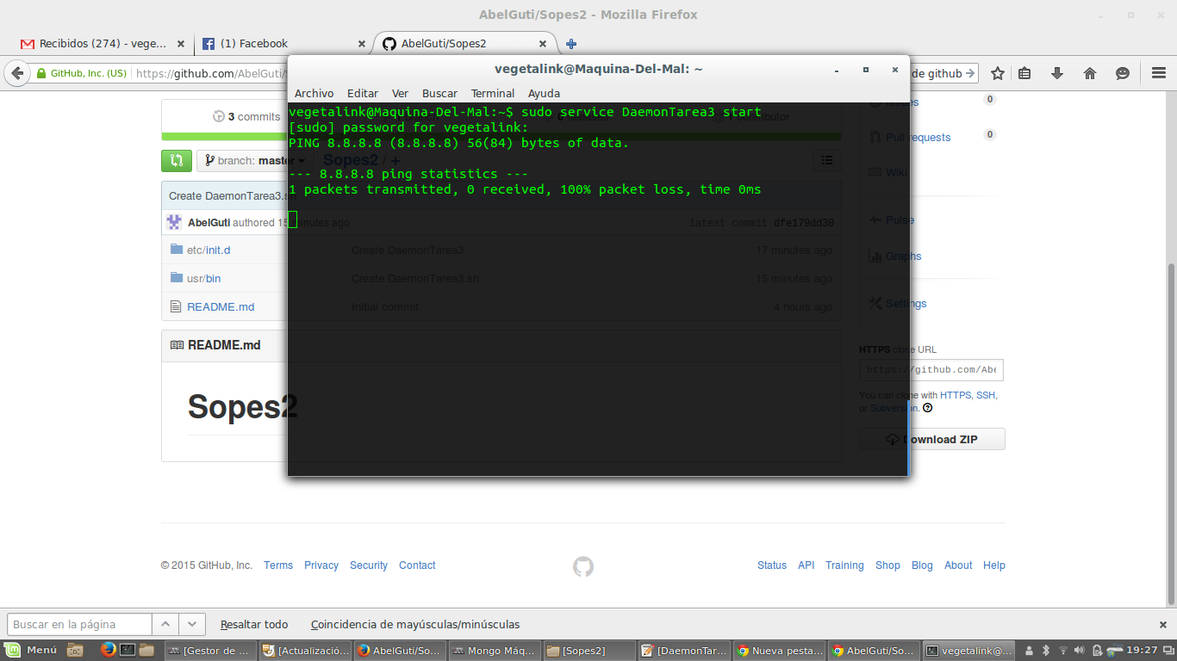Open the Contact footer link
This screenshot has height=661, width=1177.
click(417, 565)
